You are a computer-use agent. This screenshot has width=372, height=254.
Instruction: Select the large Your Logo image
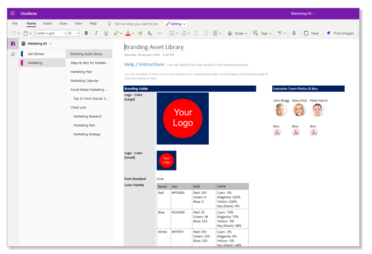tap(183, 118)
